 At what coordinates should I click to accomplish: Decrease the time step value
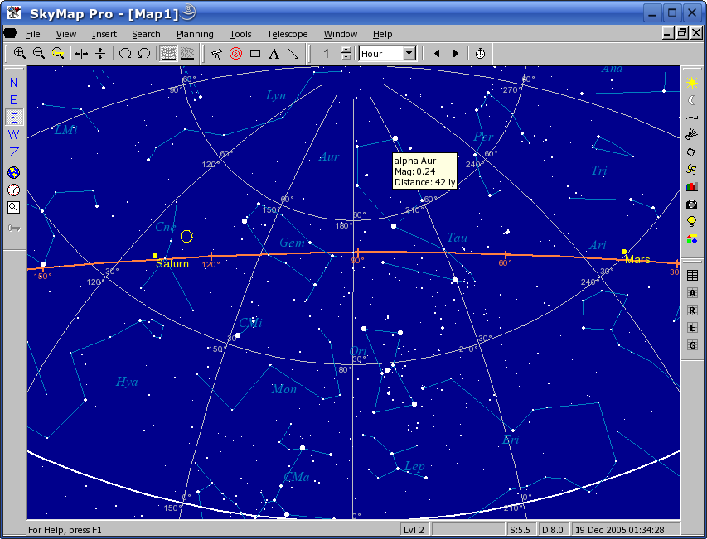pyautogui.click(x=346, y=57)
